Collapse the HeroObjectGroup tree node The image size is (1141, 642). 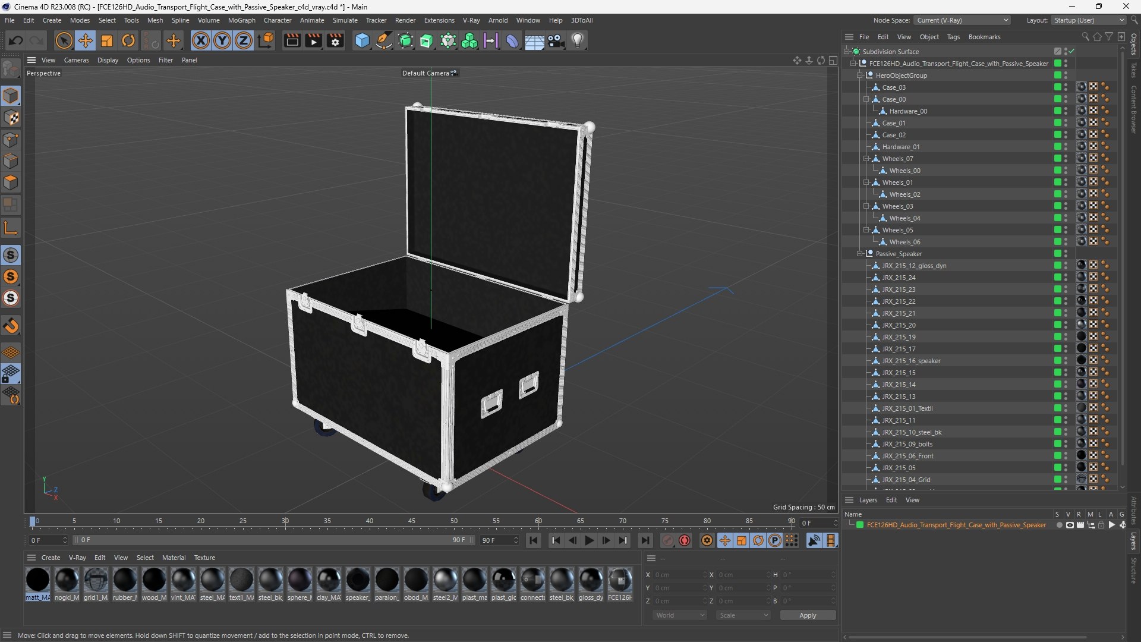click(x=859, y=75)
